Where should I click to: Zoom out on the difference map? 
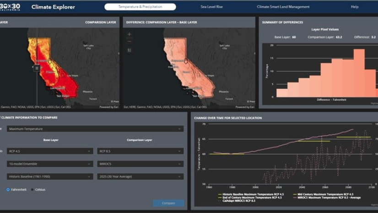(130, 41)
